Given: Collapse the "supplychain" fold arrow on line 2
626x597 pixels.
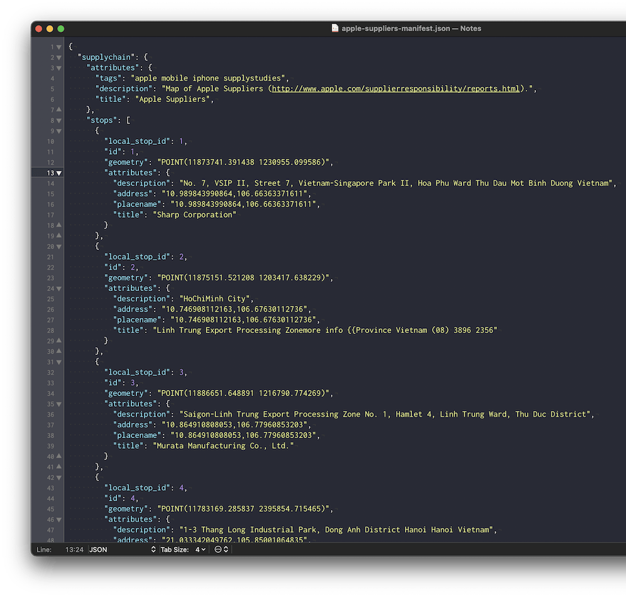Looking at the screenshot, I should pyautogui.click(x=59, y=58).
